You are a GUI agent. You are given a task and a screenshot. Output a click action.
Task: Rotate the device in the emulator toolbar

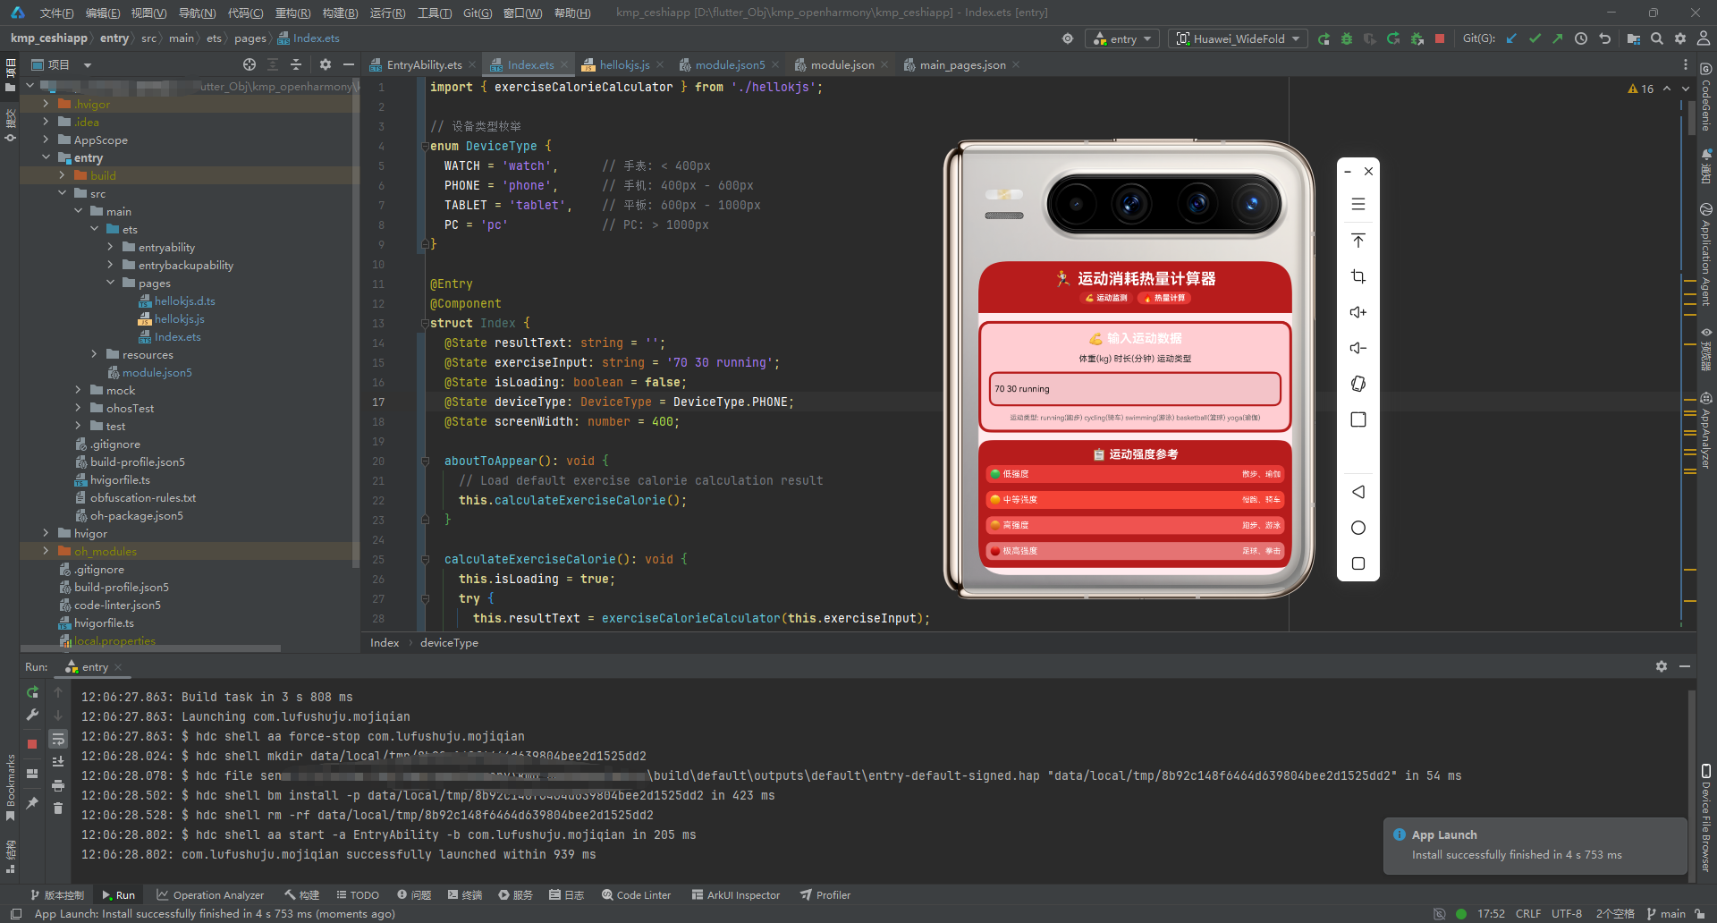click(1358, 384)
